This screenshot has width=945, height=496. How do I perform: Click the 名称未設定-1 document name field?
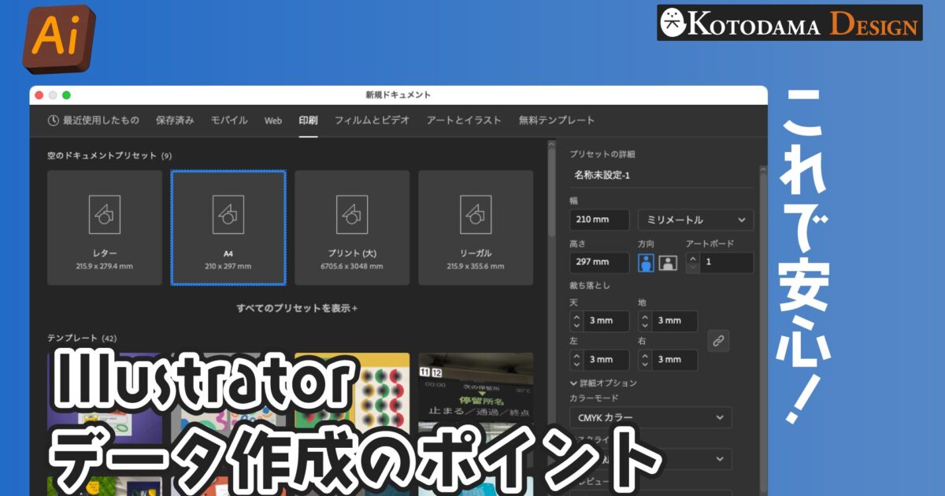tap(661, 175)
